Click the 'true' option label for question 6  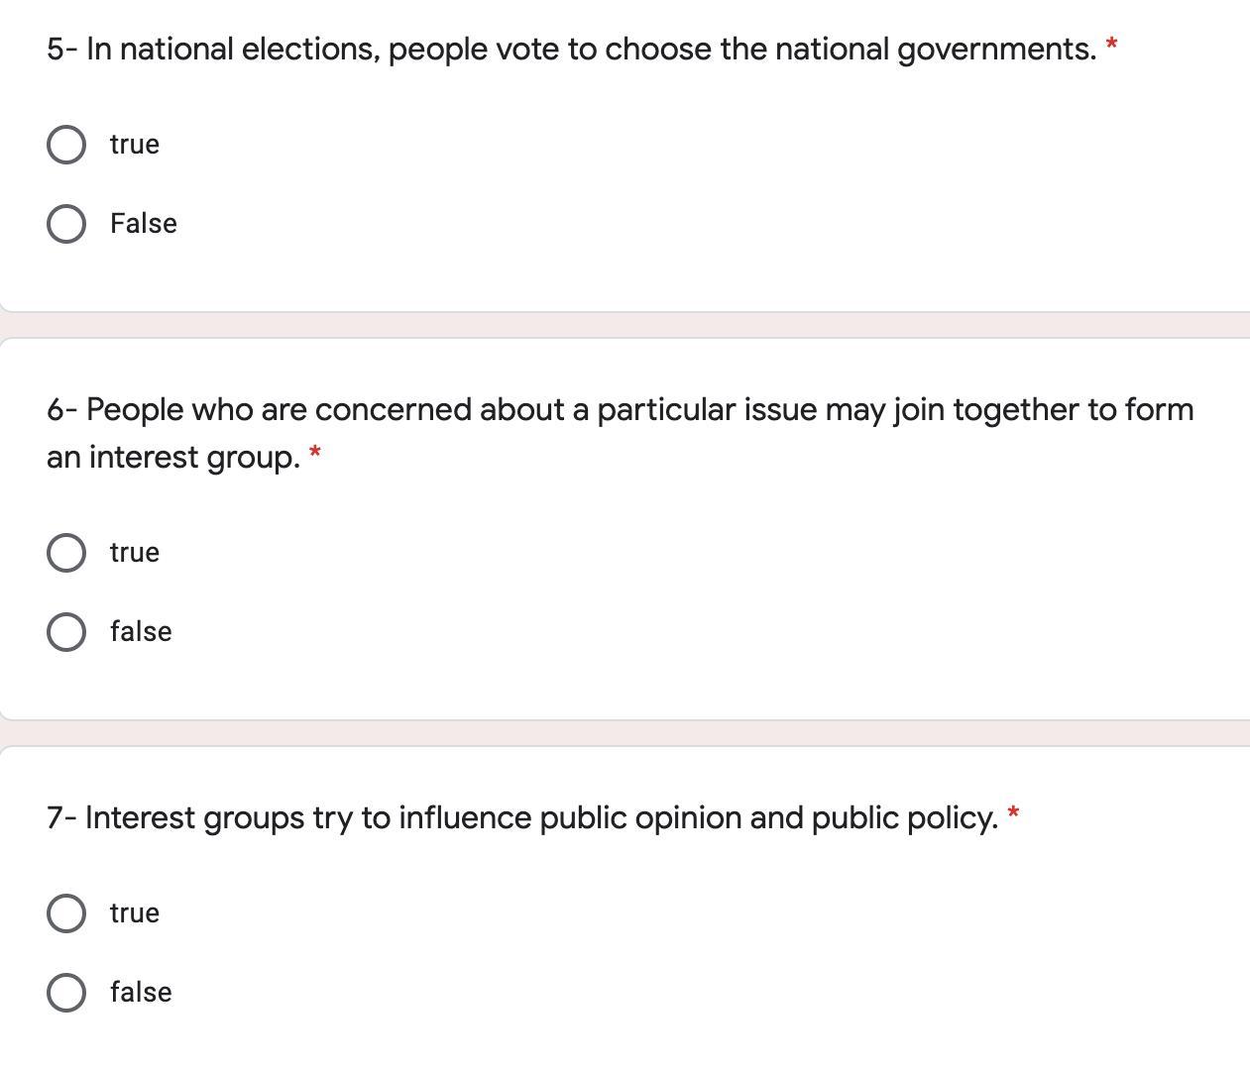[135, 553]
